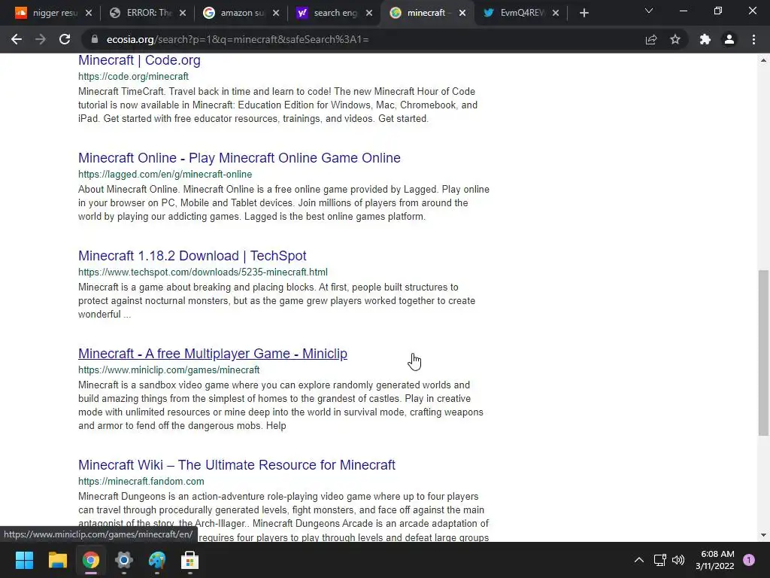Image resolution: width=770 pixels, height=578 pixels.
Task: Close the ERROR tab
Action: 182,13
